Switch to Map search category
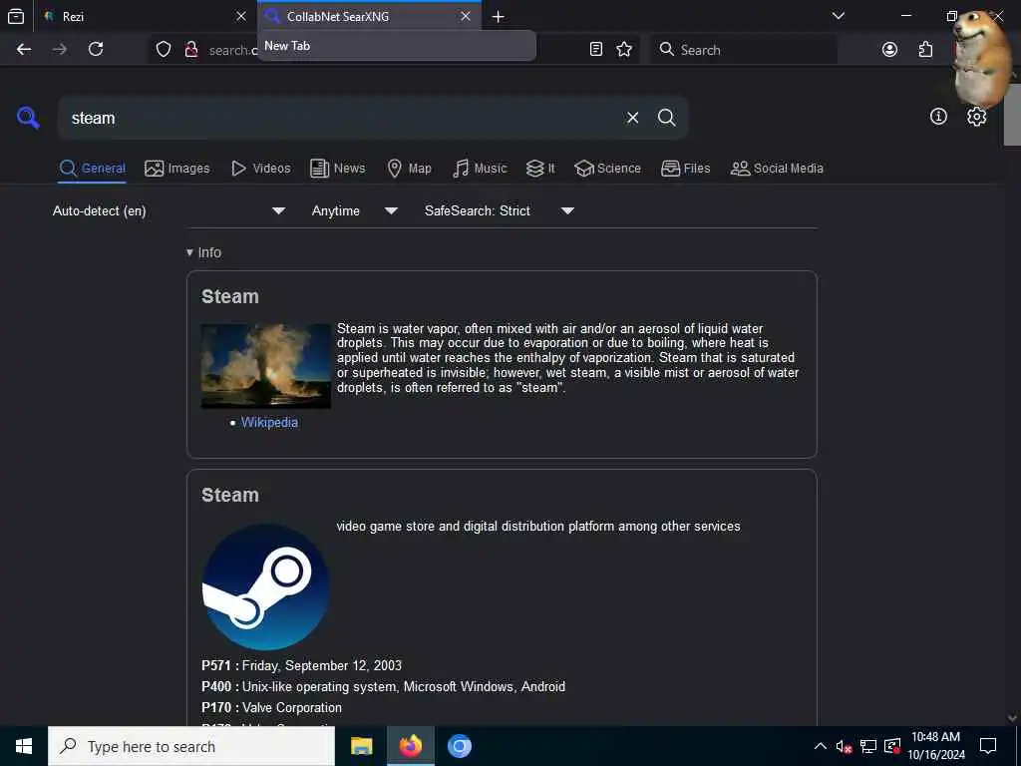Image resolution: width=1021 pixels, height=766 pixels. pos(409,169)
